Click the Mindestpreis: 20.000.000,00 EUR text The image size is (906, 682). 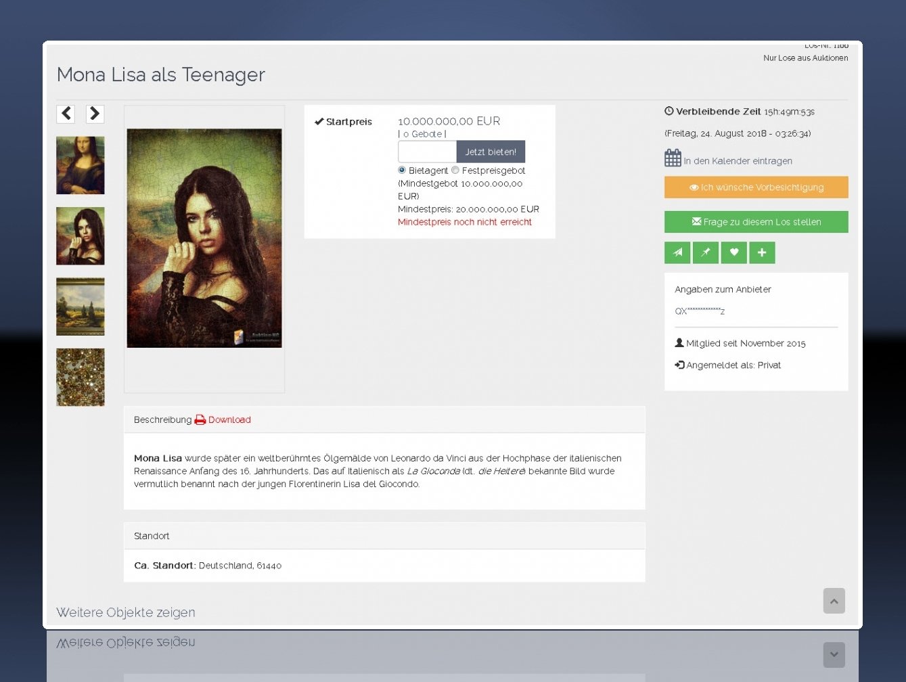468,209
